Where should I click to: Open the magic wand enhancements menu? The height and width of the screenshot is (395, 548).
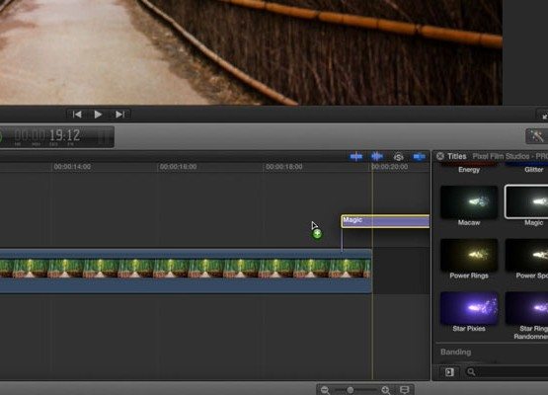coord(536,136)
